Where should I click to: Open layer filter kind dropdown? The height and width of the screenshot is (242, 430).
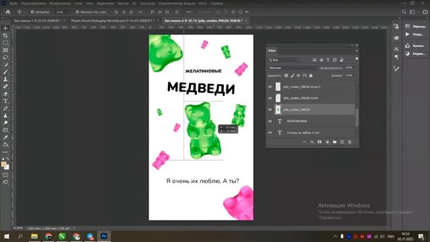click(284, 60)
